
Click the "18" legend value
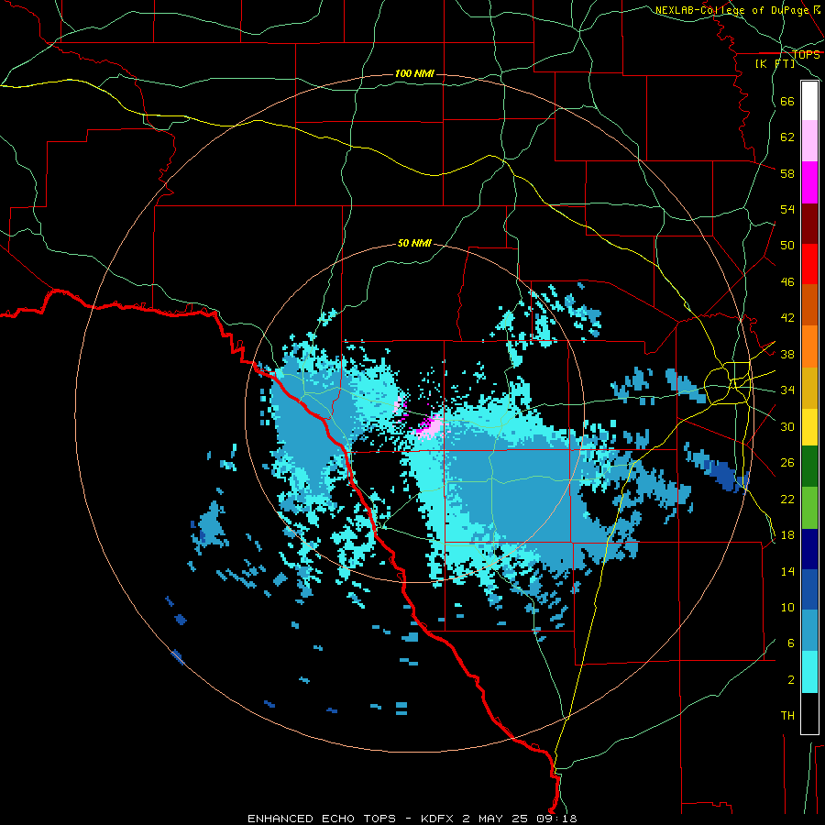point(787,535)
